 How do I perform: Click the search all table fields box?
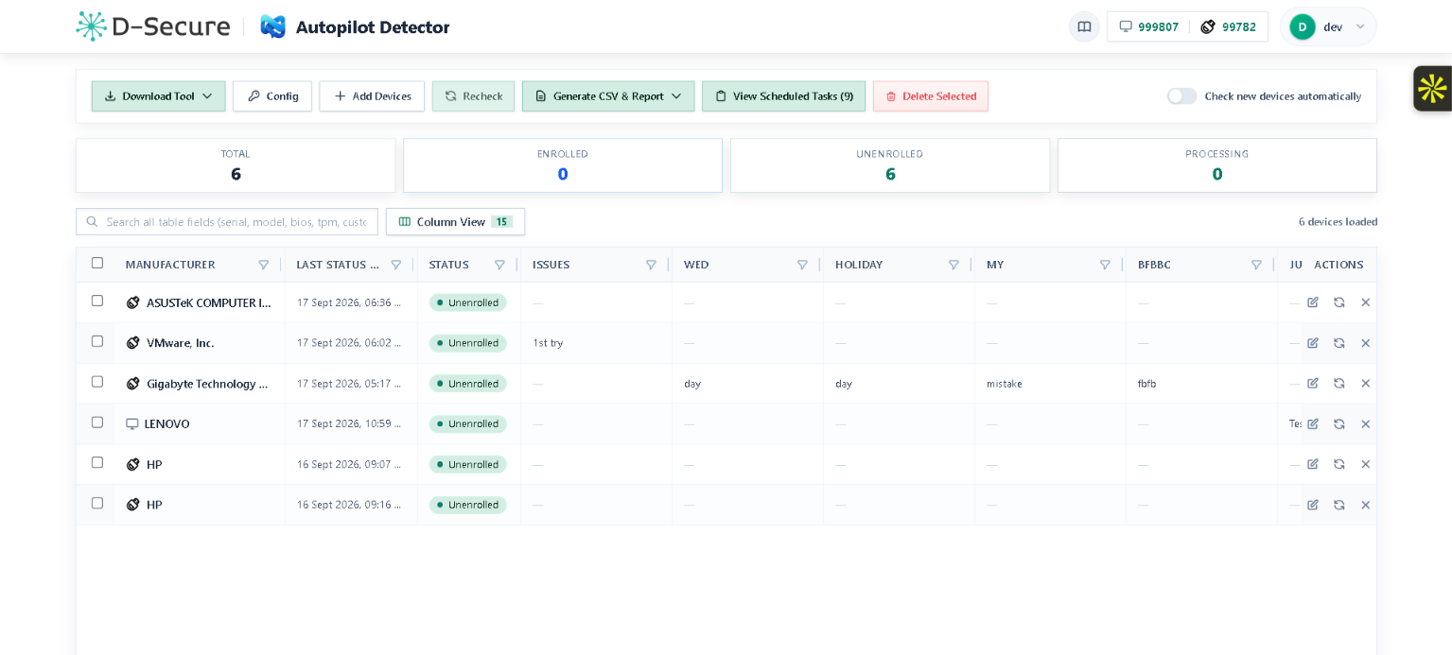click(227, 221)
